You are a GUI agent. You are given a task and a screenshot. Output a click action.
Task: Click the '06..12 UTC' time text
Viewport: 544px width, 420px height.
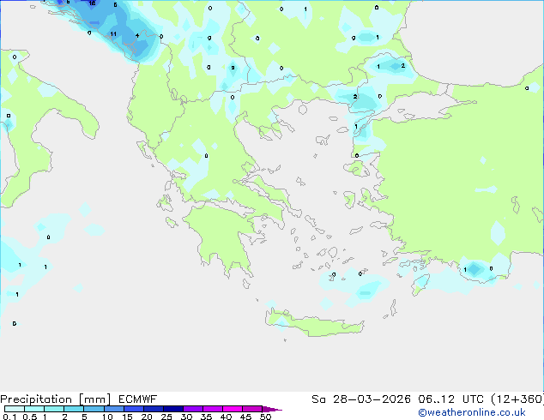tap(450, 399)
